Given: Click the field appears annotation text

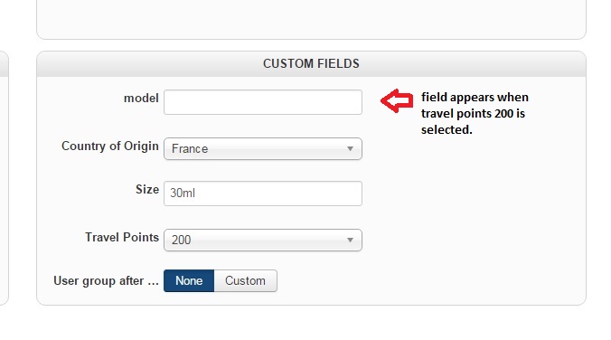Looking at the screenshot, I should pos(475,113).
